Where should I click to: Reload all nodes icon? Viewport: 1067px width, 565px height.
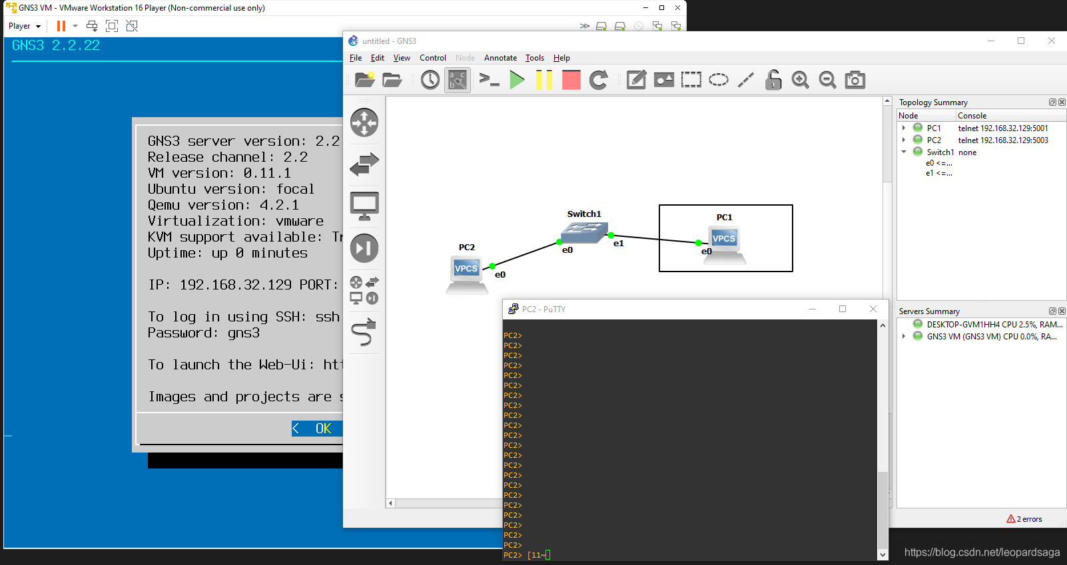(599, 80)
